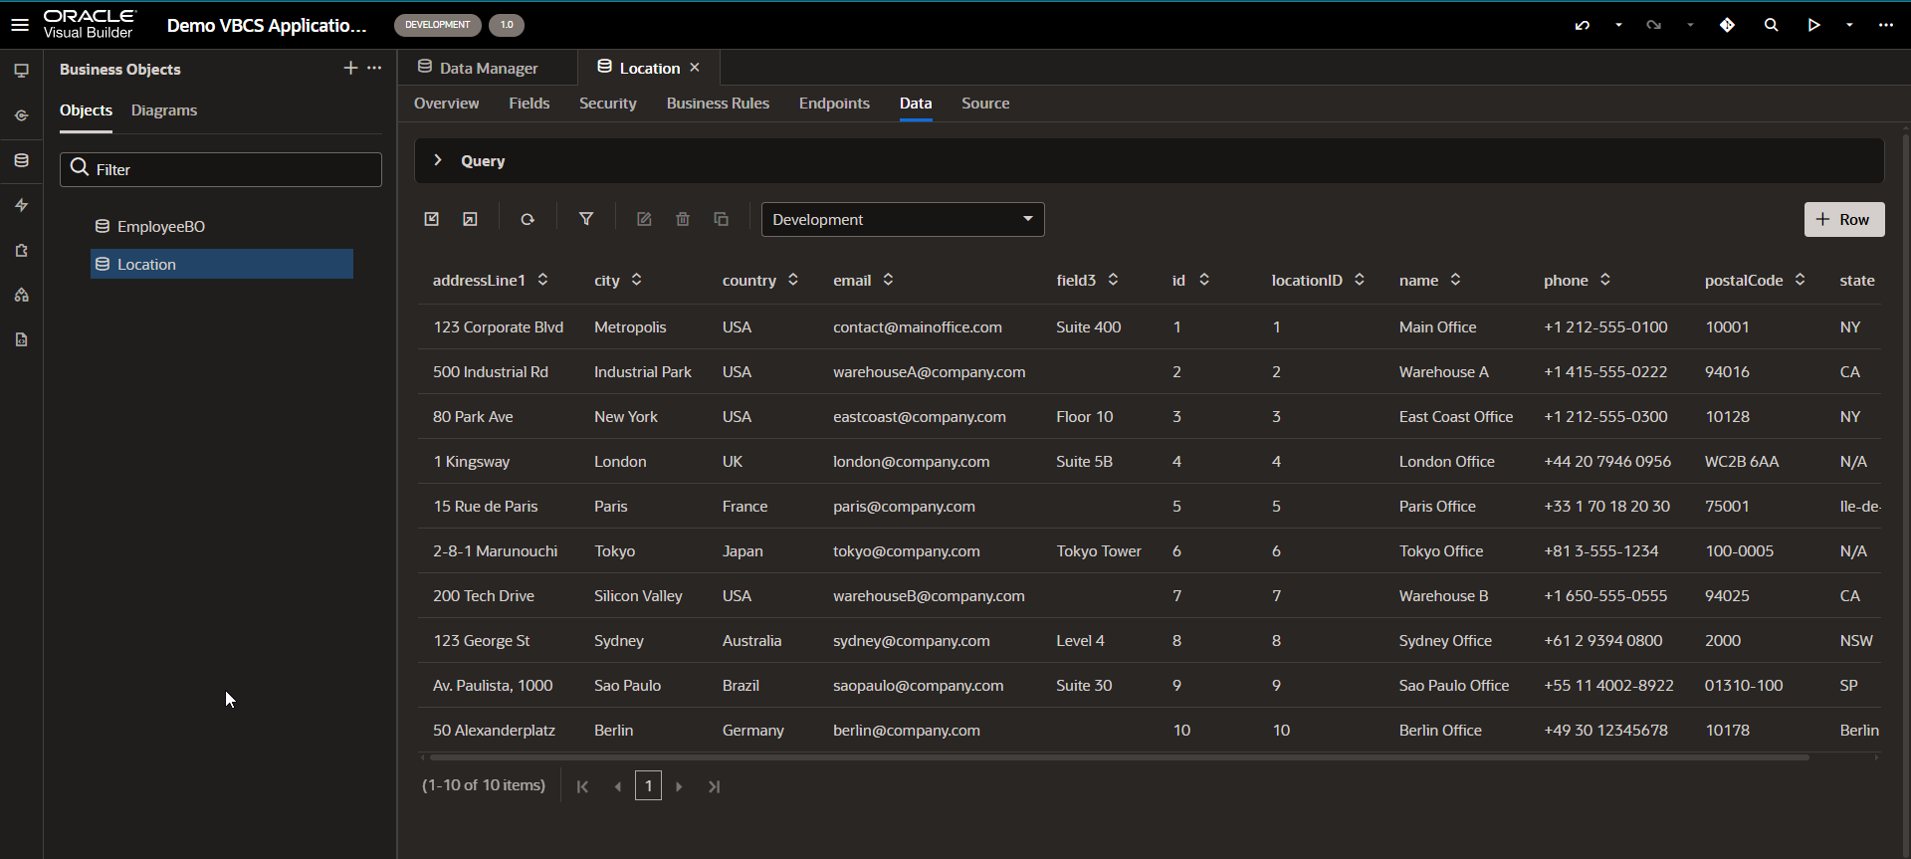The height and width of the screenshot is (859, 1911).
Task: Click the page number input box
Action: tap(648, 786)
